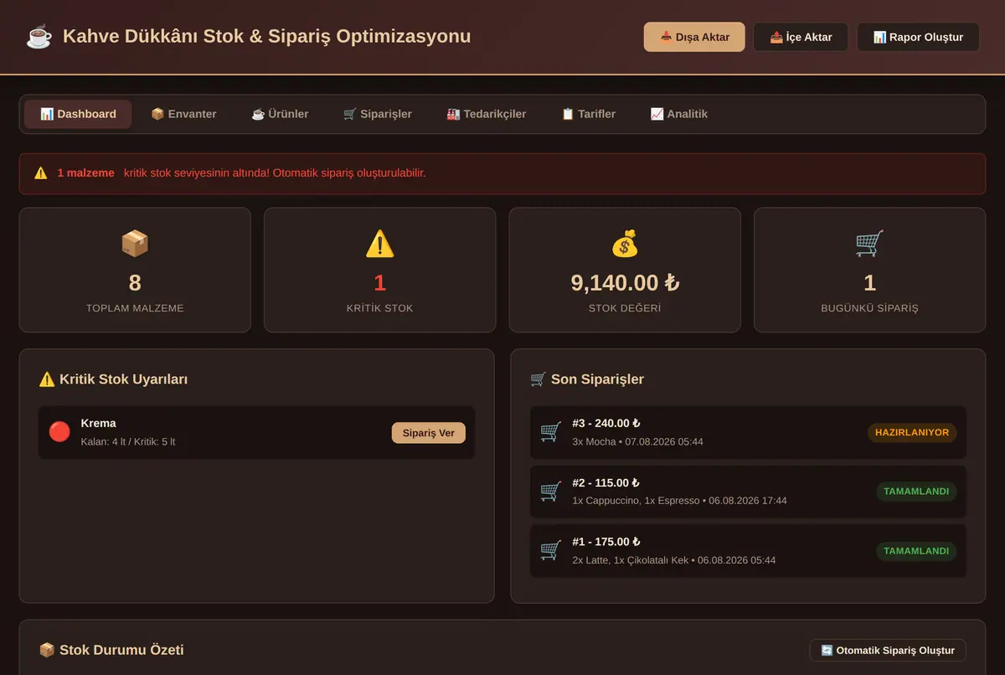The width and height of the screenshot is (1005, 675).
Task: Order Krema with Sipariş Ver button
Action: click(x=429, y=433)
